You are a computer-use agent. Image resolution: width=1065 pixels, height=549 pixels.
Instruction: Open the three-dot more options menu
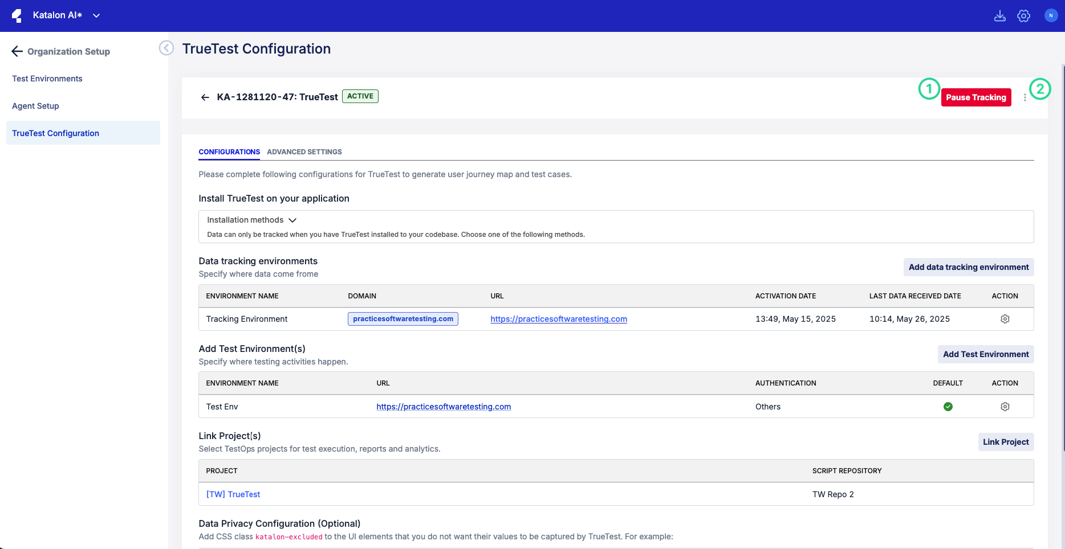click(x=1025, y=97)
